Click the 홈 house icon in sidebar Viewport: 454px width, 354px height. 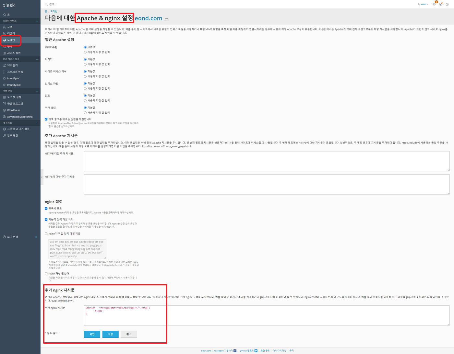[x=4, y=15]
